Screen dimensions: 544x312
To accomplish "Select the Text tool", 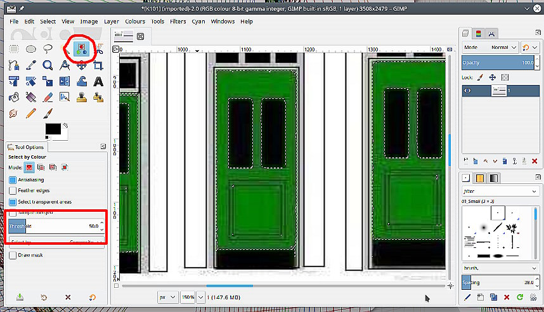I will 98,81.
